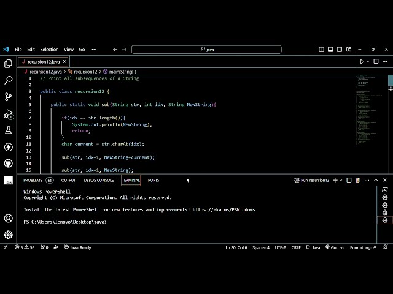Screen dimensions: 393x294
Task: Toggle primary side bar layout icon
Action: coord(321,50)
